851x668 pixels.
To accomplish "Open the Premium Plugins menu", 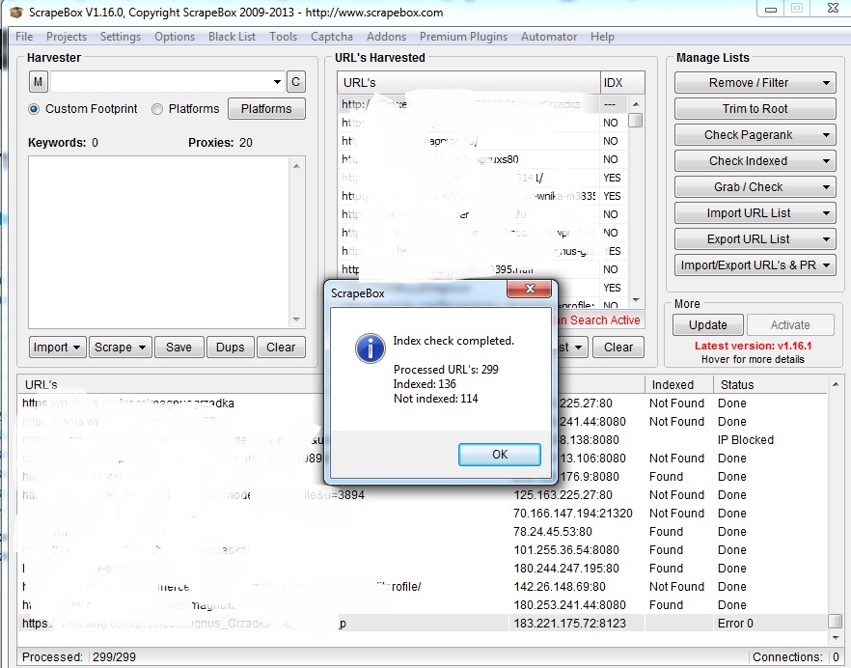I will pos(463,37).
